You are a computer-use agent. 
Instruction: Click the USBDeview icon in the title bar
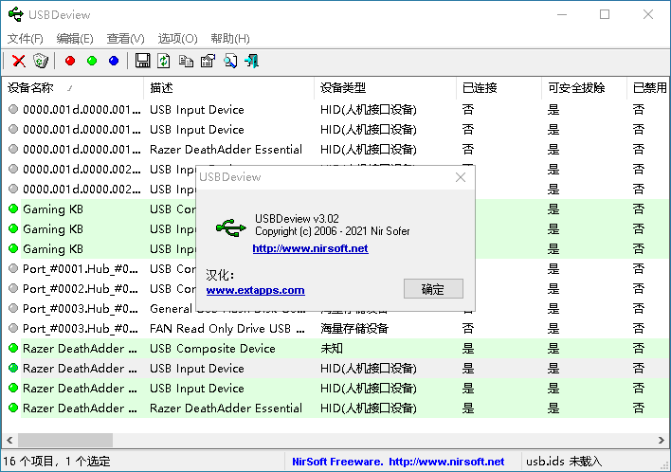coord(16,14)
